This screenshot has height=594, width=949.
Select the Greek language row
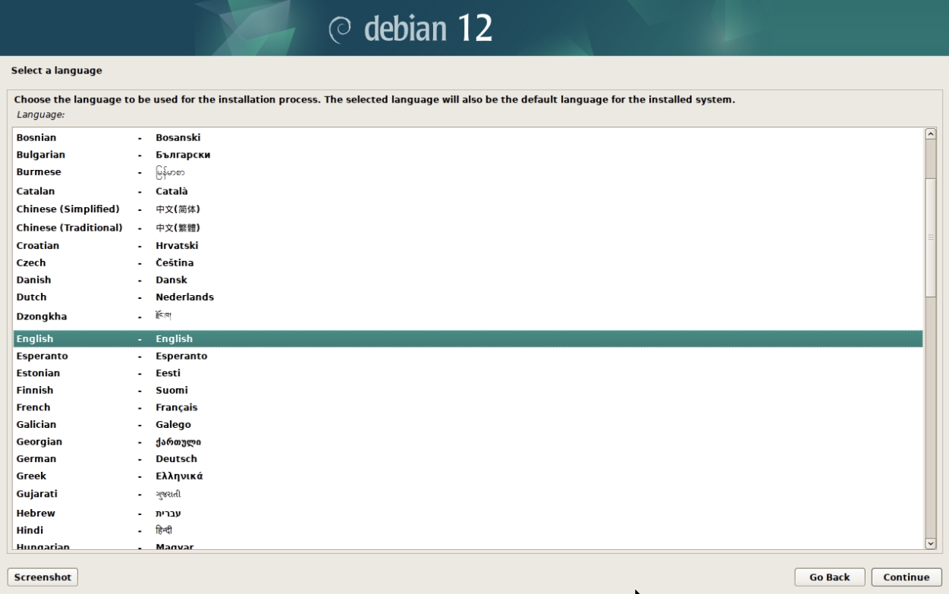pos(468,476)
